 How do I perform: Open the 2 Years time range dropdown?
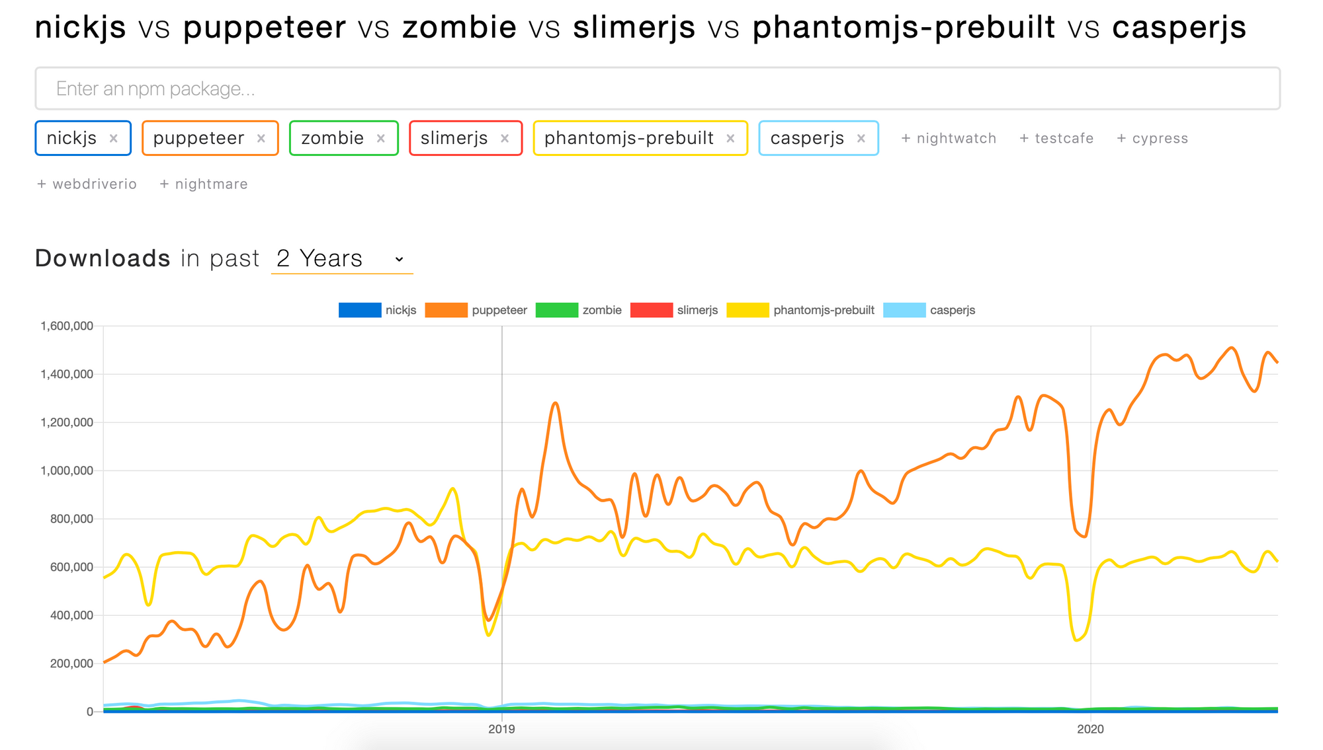point(342,258)
